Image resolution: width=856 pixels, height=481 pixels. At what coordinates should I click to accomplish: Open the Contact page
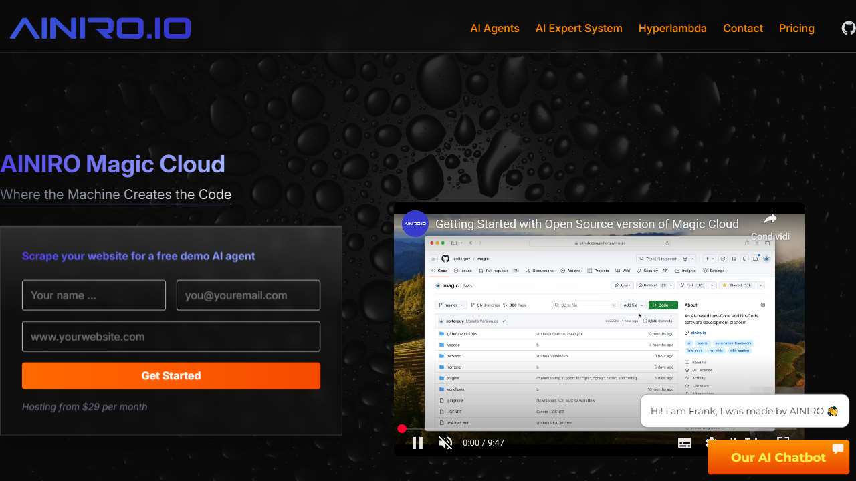pyautogui.click(x=742, y=28)
